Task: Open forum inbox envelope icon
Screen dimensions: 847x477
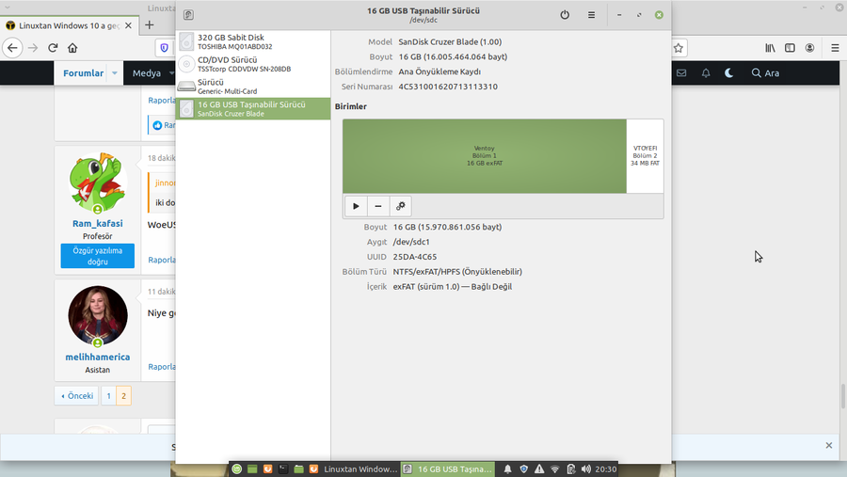Action: (x=681, y=73)
